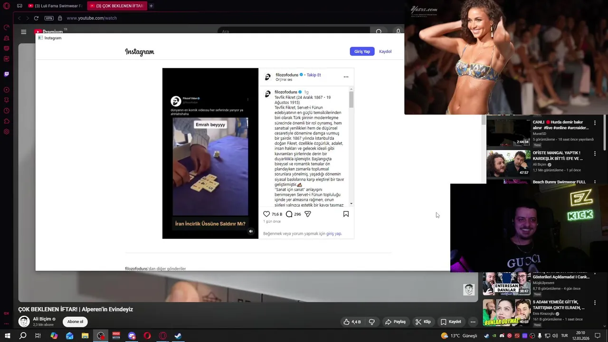This screenshot has height=342, width=608.
Task: Click the Kaydet save button
Action: click(451, 322)
